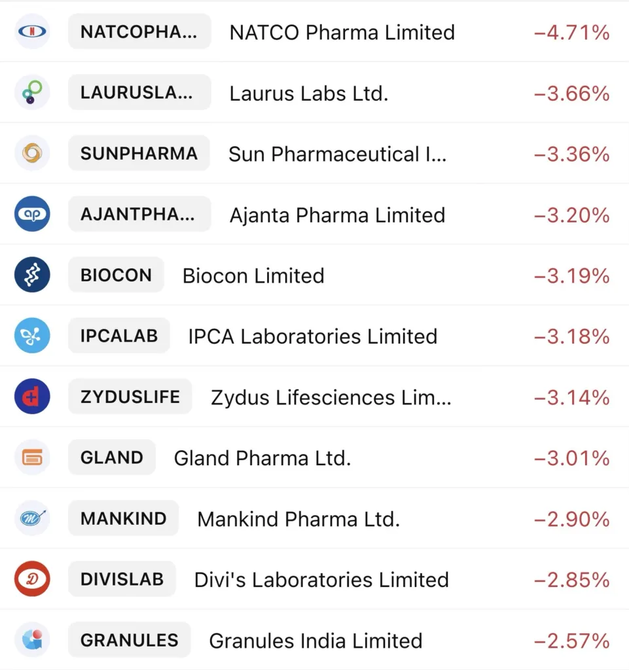Image resolution: width=629 pixels, height=670 pixels.
Task: Click the −2.57% change for Granules
Action: 571,641
